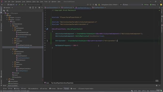Open the Unit Tests tool window
163x92 pixels.
click(x=44, y=89)
